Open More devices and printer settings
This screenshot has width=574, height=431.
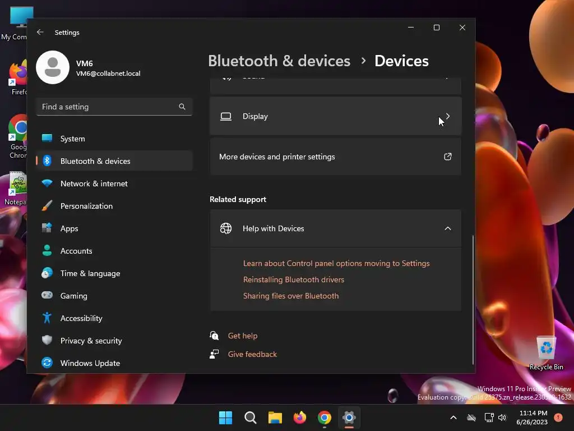point(335,157)
